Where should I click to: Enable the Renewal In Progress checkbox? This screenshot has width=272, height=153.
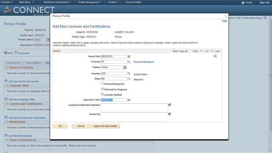pyautogui.click(x=102, y=89)
